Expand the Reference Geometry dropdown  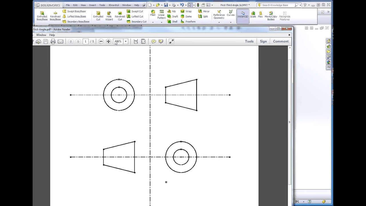219,22
